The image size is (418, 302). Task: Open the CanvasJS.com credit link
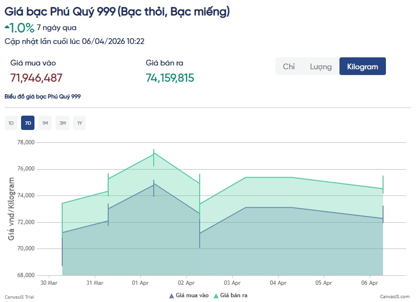pyautogui.click(x=395, y=297)
